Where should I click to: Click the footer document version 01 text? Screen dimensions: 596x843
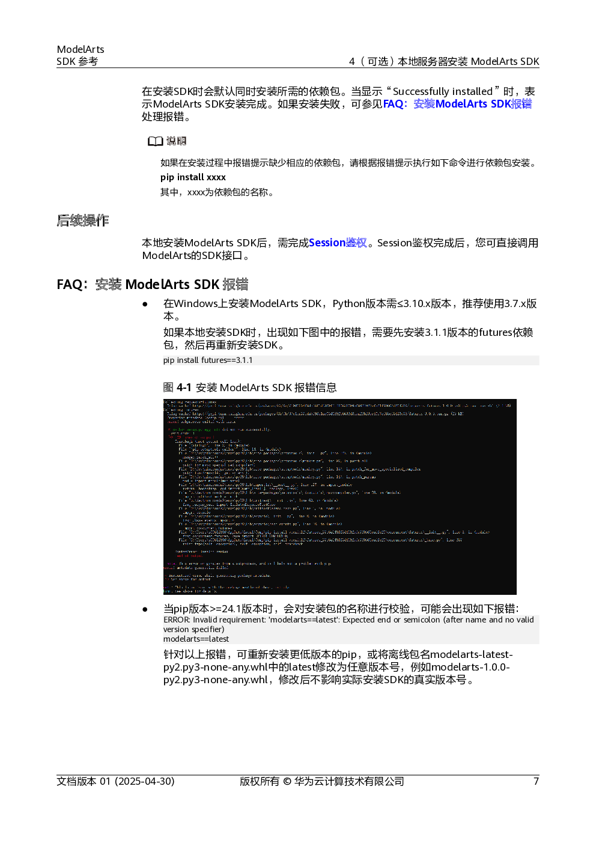click(115, 781)
